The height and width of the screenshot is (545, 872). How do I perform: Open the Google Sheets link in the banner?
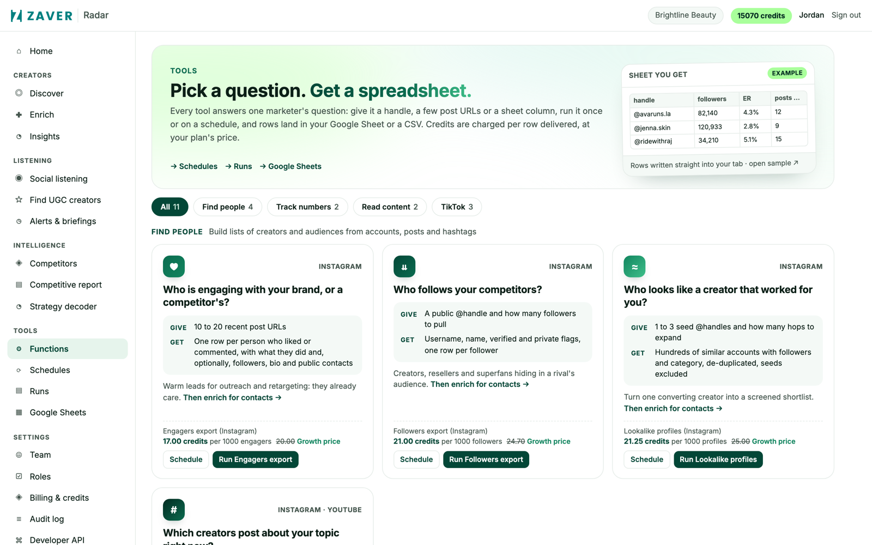290,166
